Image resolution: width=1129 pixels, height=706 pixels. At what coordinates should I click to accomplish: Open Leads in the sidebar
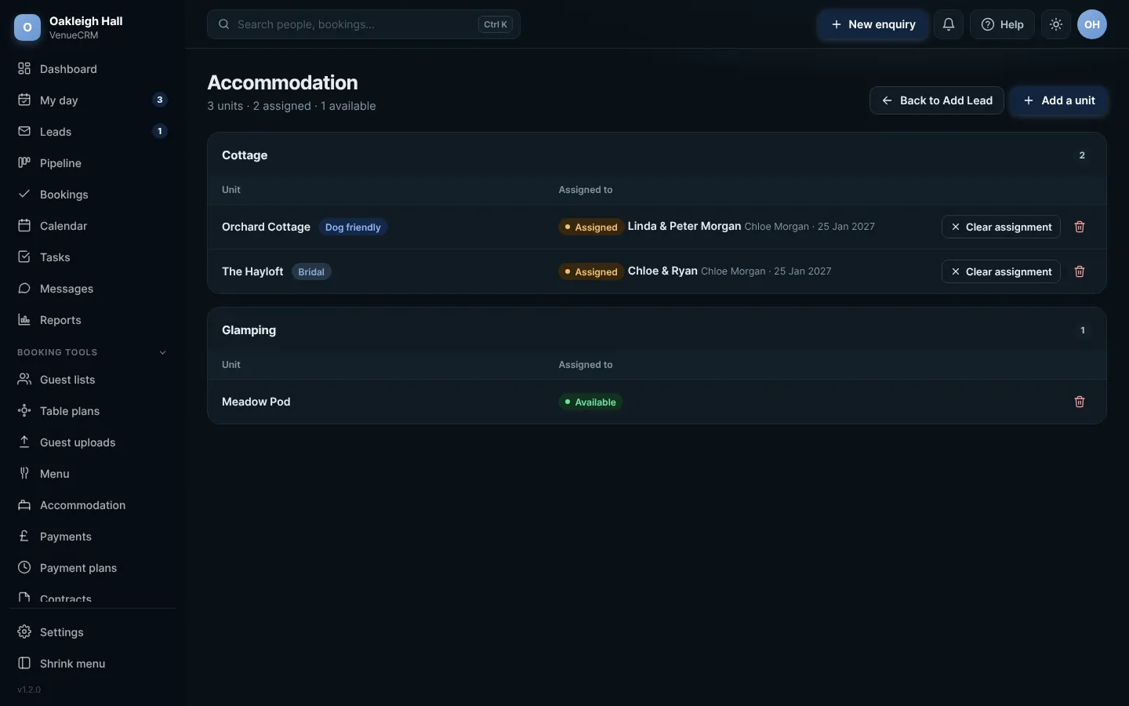[x=93, y=132]
